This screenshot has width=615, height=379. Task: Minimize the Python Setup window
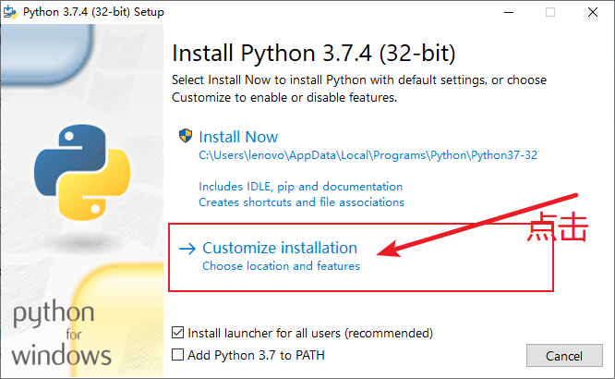point(509,12)
